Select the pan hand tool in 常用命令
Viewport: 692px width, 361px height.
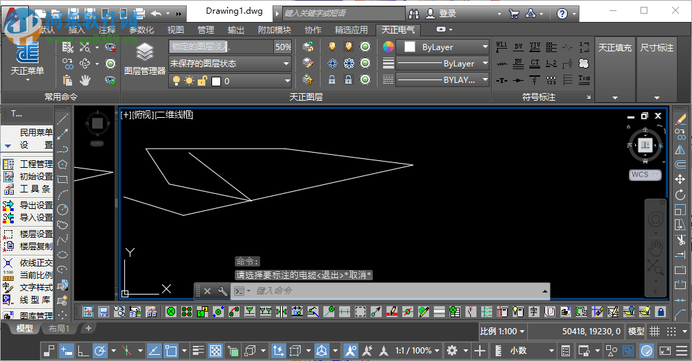tap(86, 80)
